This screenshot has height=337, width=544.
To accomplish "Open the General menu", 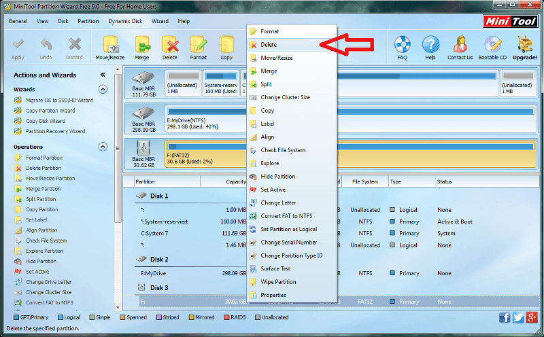I will pos(18,21).
